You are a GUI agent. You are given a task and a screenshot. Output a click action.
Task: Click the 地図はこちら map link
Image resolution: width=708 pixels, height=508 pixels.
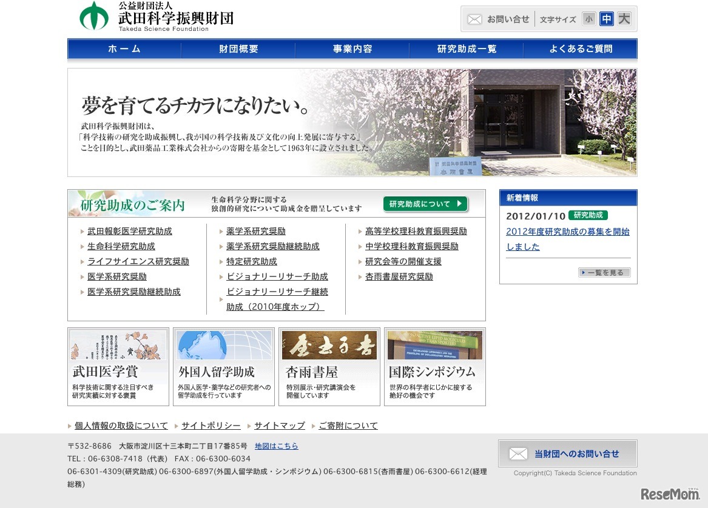278,446
